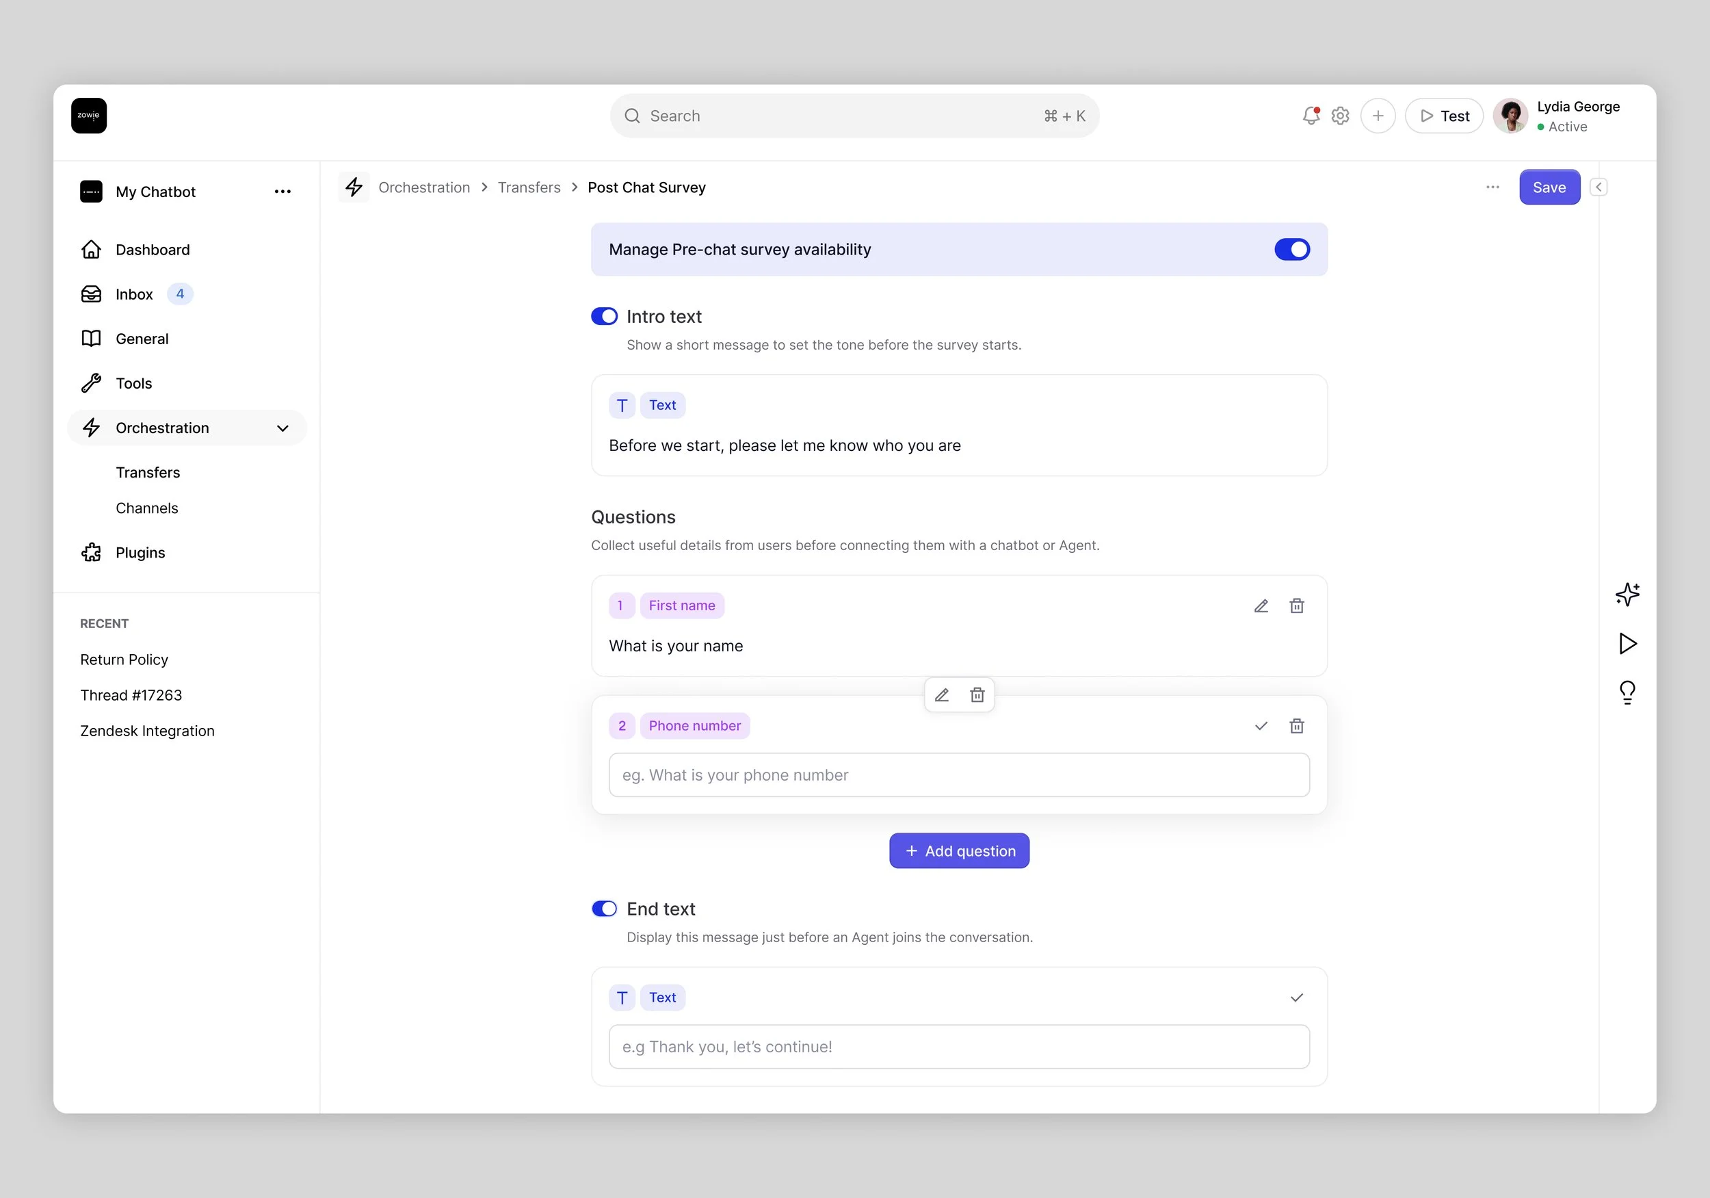Click the plus icon in top bar
The width and height of the screenshot is (1710, 1198).
pyautogui.click(x=1377, y=116)
